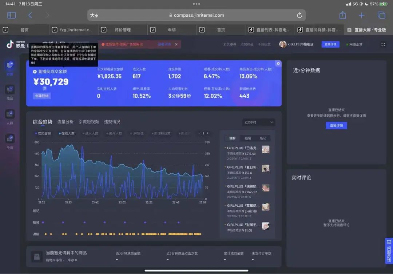Toggle the Safari sidebar icon
393x274 pixels.
(x=12, y=15)
